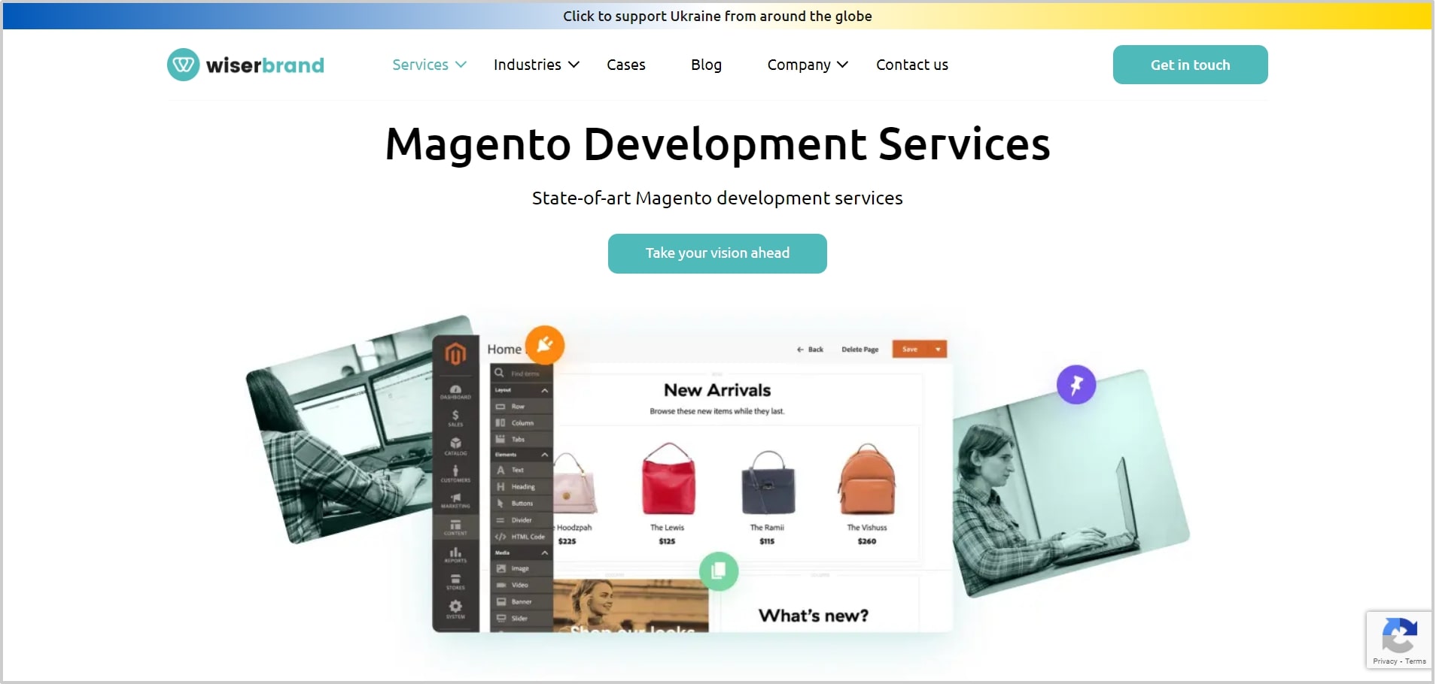Expand the Services dropdown menu
The image size is (1436, 684).
(429, 65)
